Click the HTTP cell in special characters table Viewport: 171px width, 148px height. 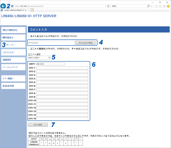(34, 139)
